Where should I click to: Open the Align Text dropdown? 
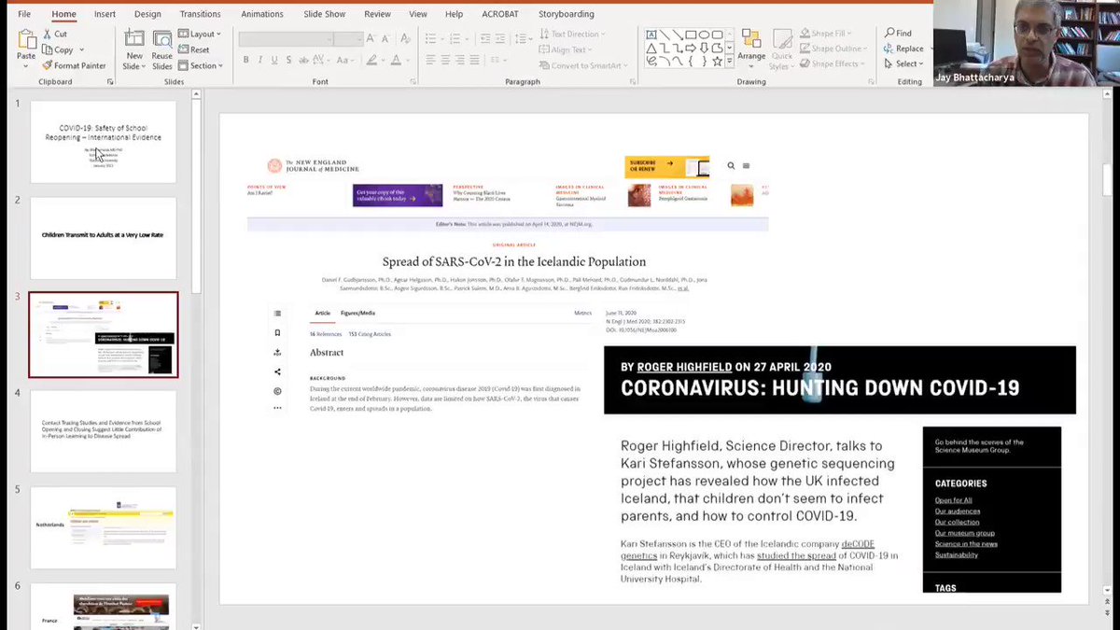point(567,49)
